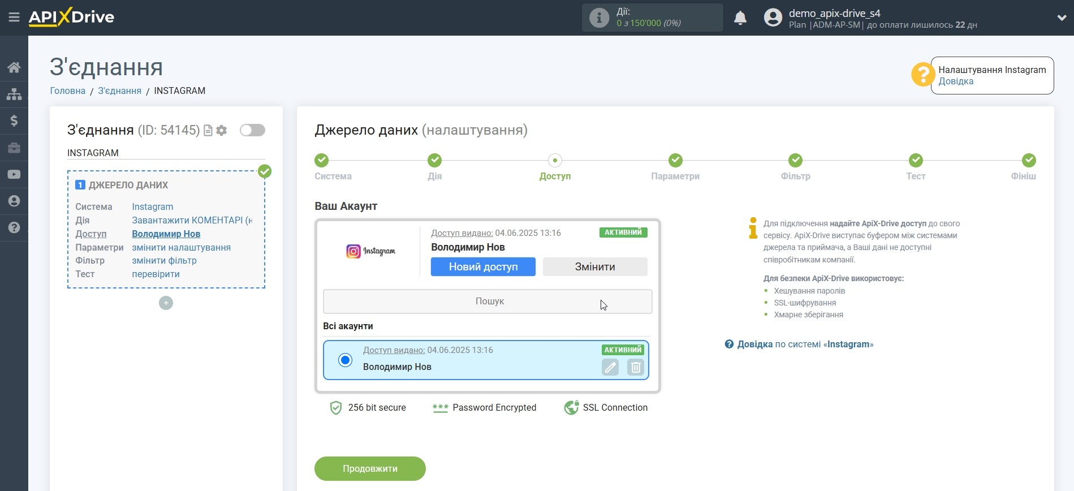This screenshot has width=1074, height=491.
Task: Click the actions info icon
Action: pos(599,18)
